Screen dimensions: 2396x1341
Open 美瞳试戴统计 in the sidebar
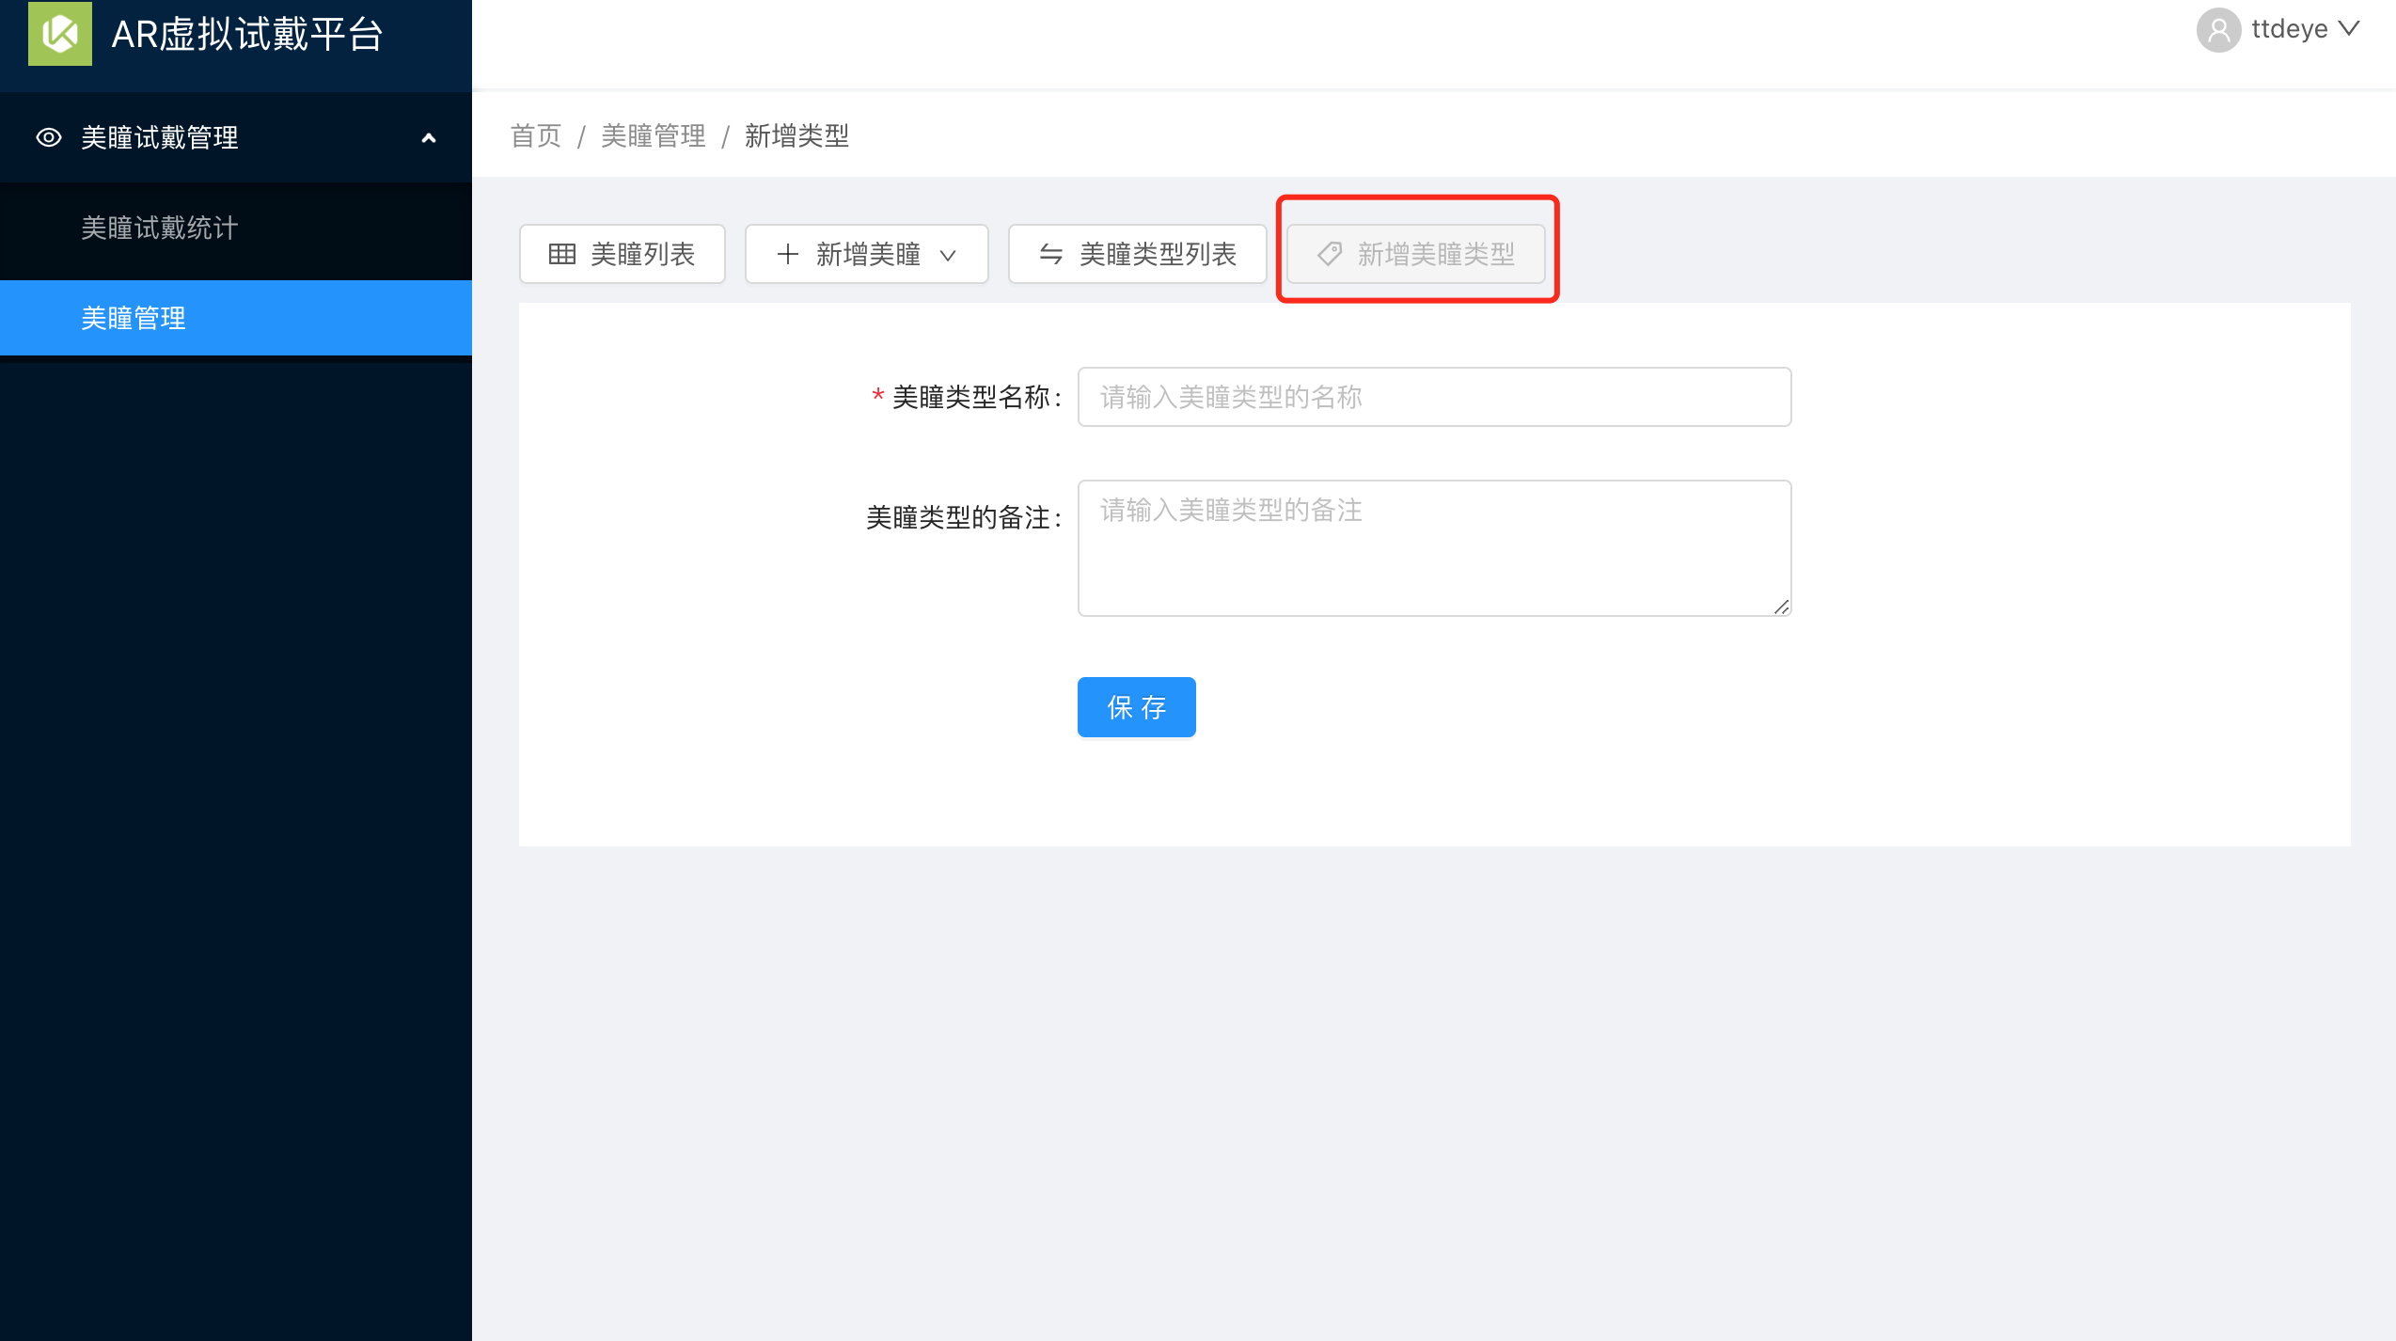pyautogui.click(x=160, y=228)
